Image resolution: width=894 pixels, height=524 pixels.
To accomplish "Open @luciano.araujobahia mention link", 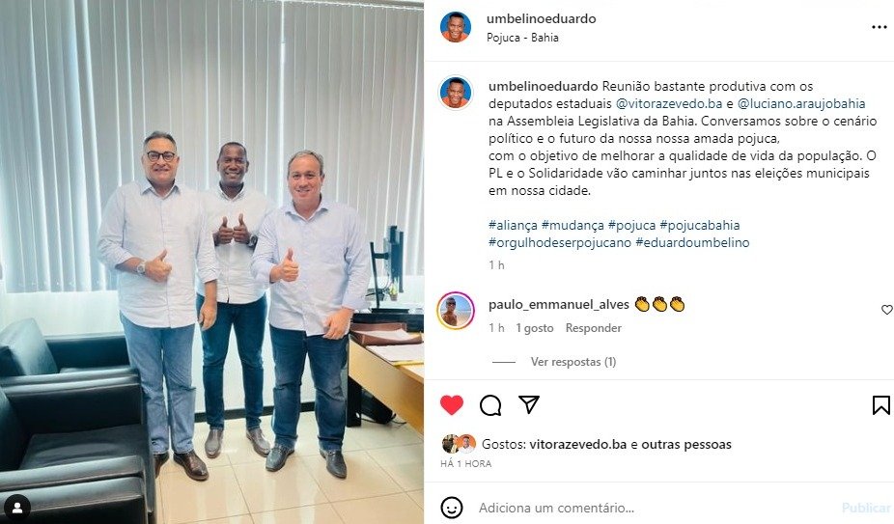I will pyautogui.click(x=801, y=104).
